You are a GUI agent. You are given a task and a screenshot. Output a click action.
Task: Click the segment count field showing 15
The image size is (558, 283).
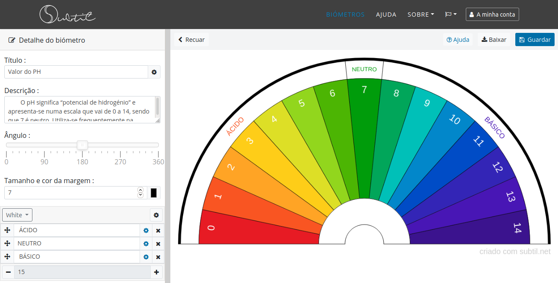click(x=82, y=272)
